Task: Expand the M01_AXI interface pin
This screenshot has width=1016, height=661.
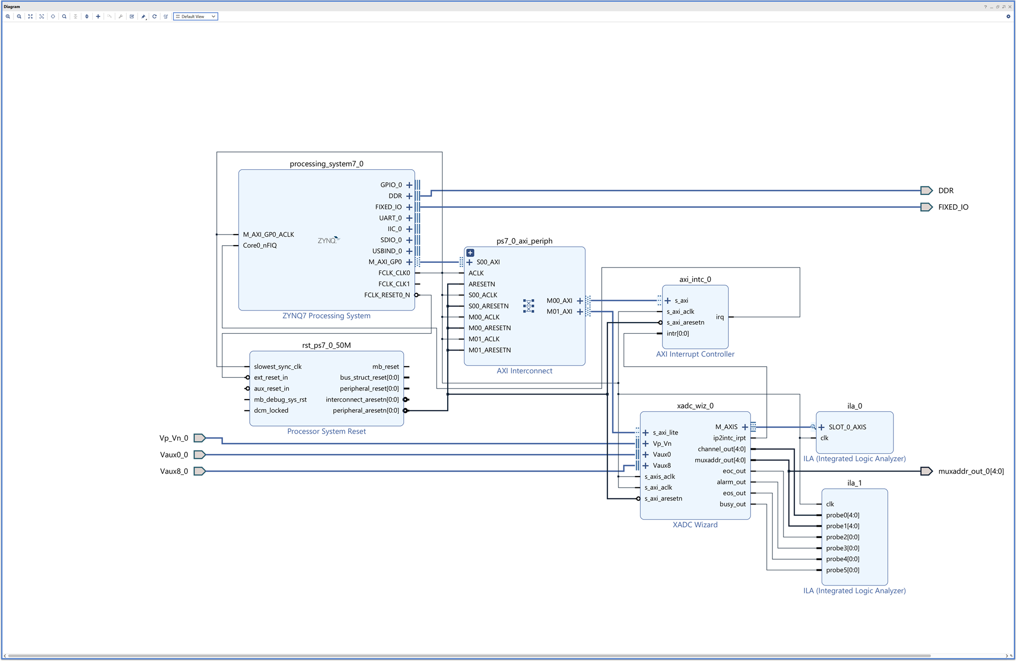Action: click(580, 312)
